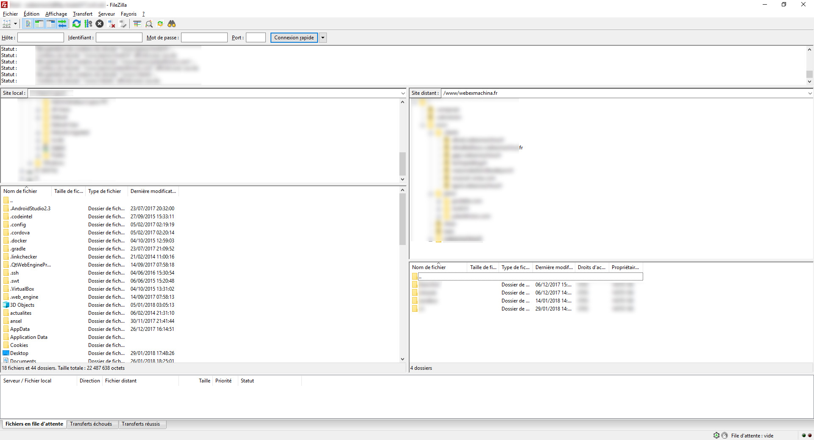Select the AppData folder row
Screen dimensions: 814x440
click(89, 329)
